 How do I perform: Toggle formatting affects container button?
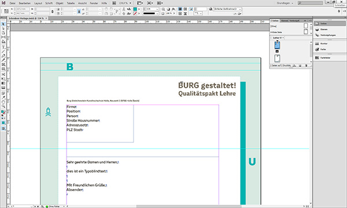[x=2, y=118]
